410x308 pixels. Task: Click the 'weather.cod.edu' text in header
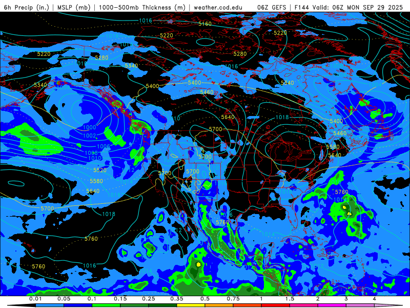[218, 7]
